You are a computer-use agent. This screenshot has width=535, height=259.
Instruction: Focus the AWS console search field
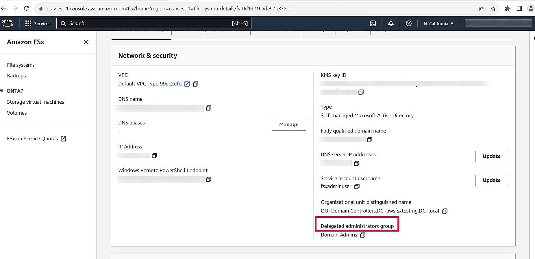(154, 23)
